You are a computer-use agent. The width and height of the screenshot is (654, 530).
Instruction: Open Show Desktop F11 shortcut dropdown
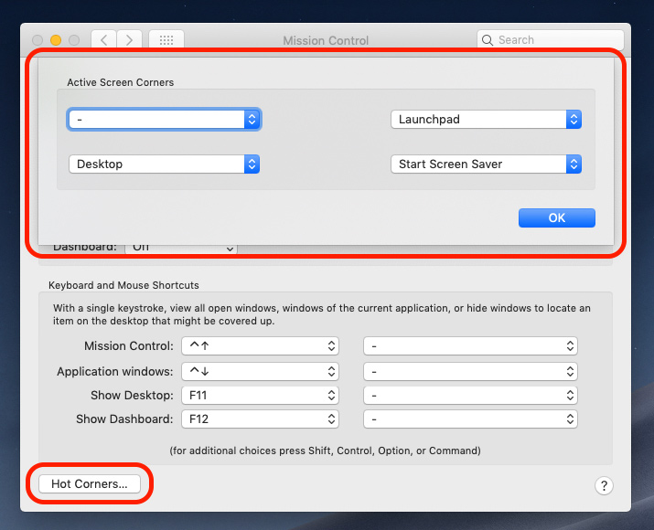260,395
